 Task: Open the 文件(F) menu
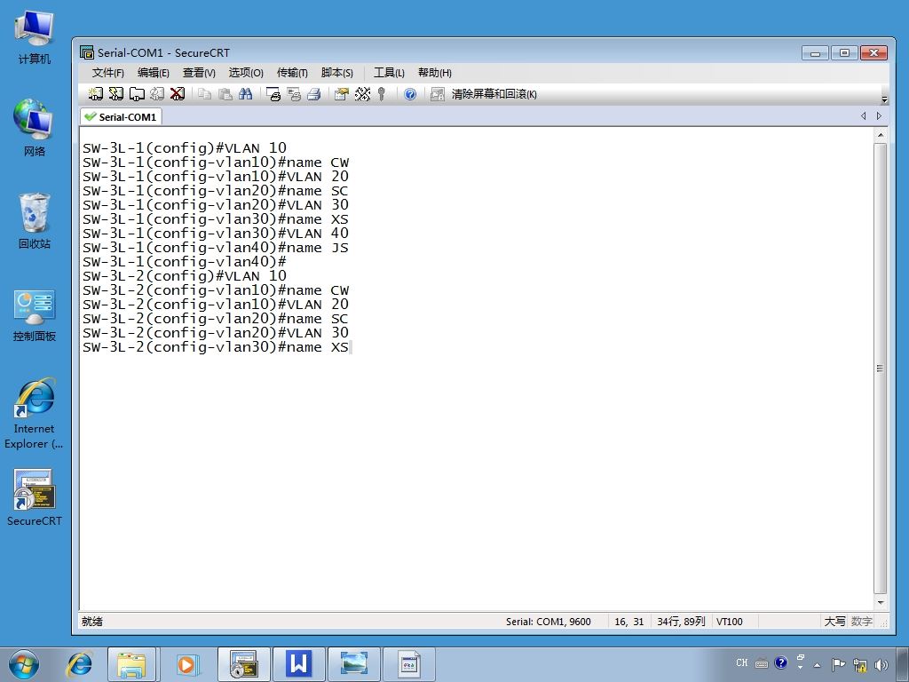pos(107,73)
